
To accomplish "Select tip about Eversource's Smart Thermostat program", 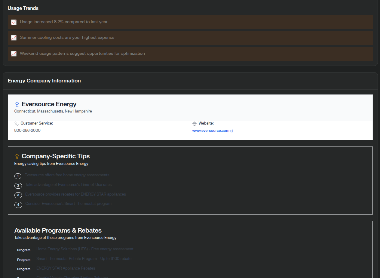I will [x=68, y=204].
